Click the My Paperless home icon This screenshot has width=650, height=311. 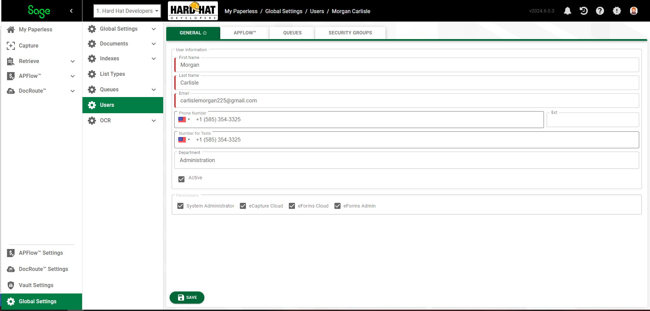point(11,29)
